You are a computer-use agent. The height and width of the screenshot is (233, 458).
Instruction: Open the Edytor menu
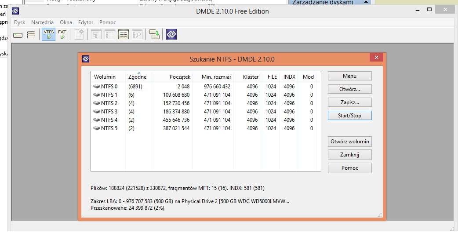pyautogui.click(x=86, y=22)
